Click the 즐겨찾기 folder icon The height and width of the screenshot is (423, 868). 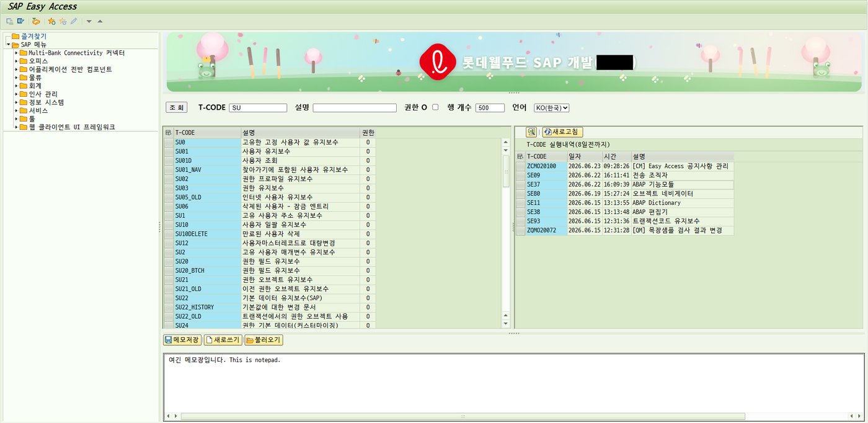(x=15, y=37)
